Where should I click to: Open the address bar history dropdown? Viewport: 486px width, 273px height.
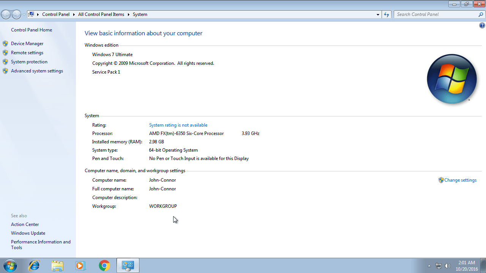378,14
